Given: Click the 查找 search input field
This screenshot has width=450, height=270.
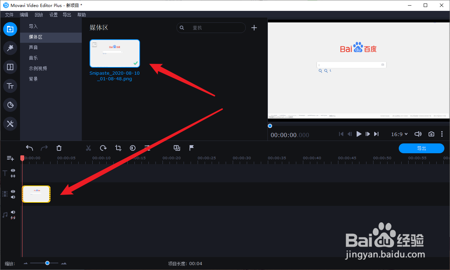Looking at the screenshot, I should 211,28.
